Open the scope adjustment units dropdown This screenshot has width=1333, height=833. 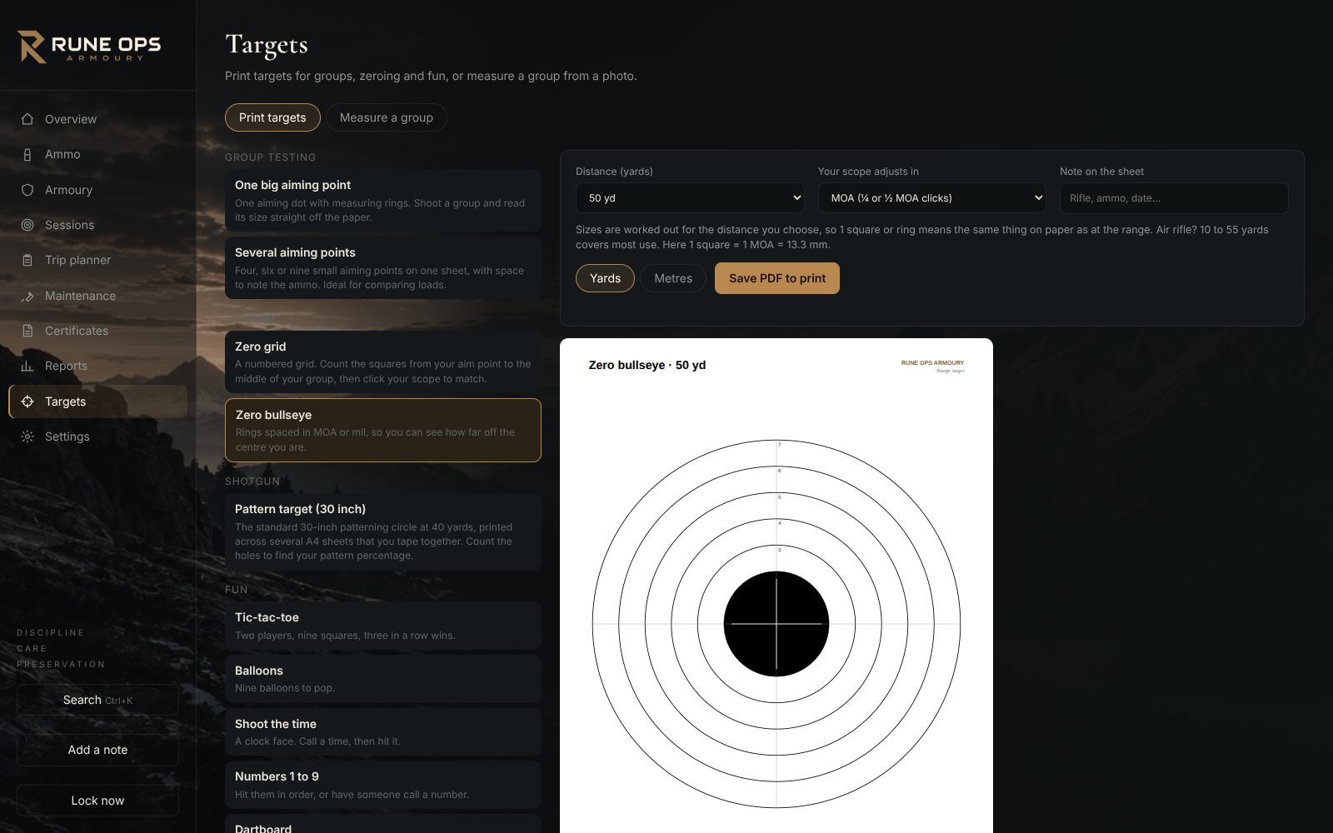point(931,198)
